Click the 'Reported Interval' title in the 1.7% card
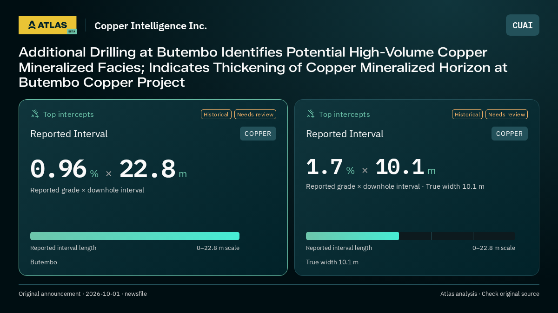This screenshot has width=558, height=313. (345, 134)
